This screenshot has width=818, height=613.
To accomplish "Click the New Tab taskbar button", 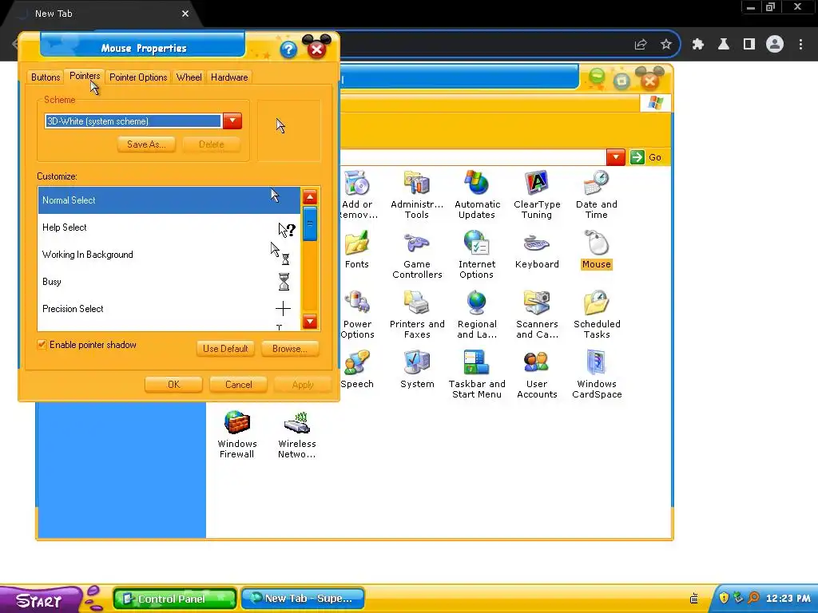I will click(303, 599).
